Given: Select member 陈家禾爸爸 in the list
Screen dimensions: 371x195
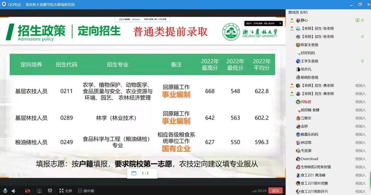Looking at the screenshot, I should [x=309, y=45].
